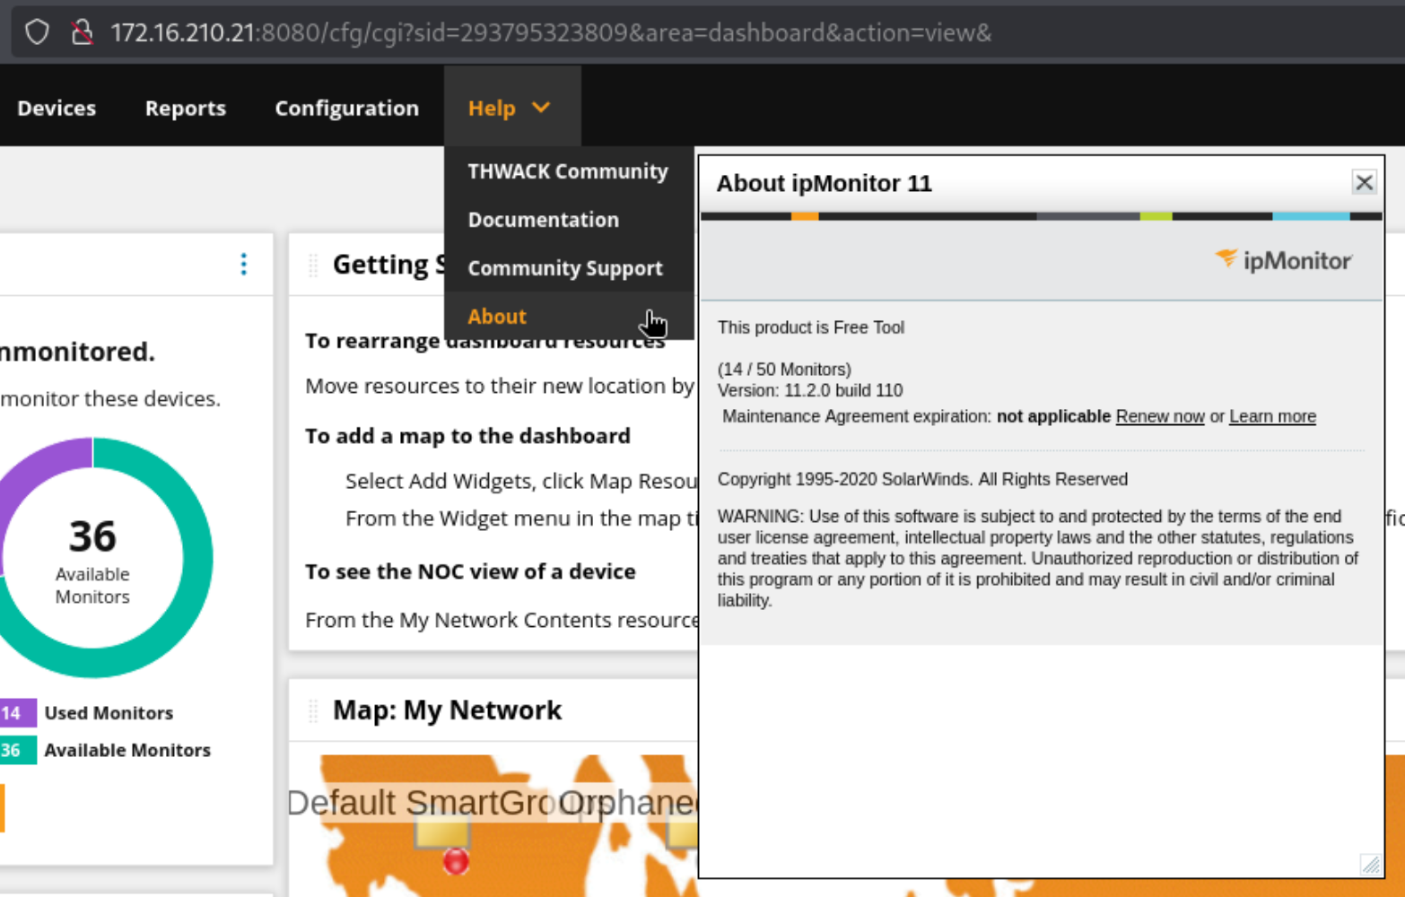Click the purple Used Monitors legend swatch

click(x=18, y=713)
